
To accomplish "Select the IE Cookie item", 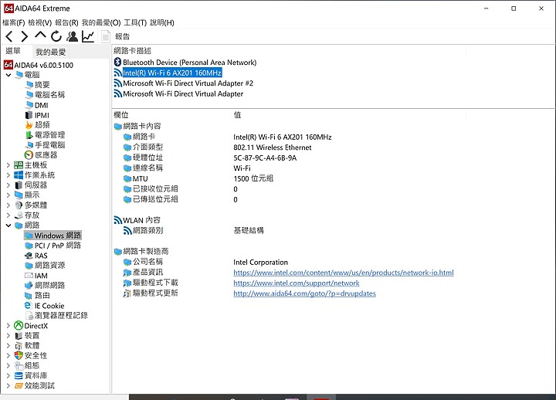I will [44, 306].
